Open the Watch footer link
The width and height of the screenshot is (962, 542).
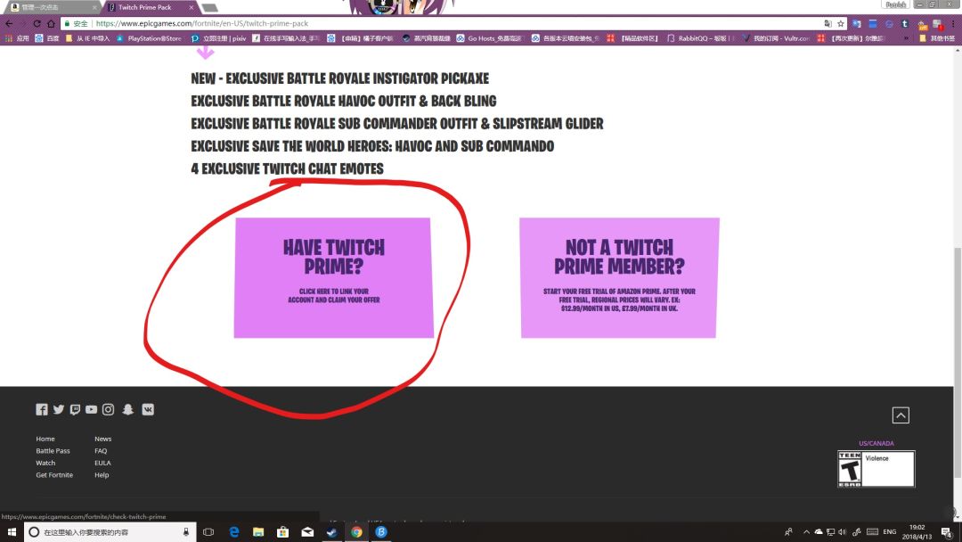point(45,463)
